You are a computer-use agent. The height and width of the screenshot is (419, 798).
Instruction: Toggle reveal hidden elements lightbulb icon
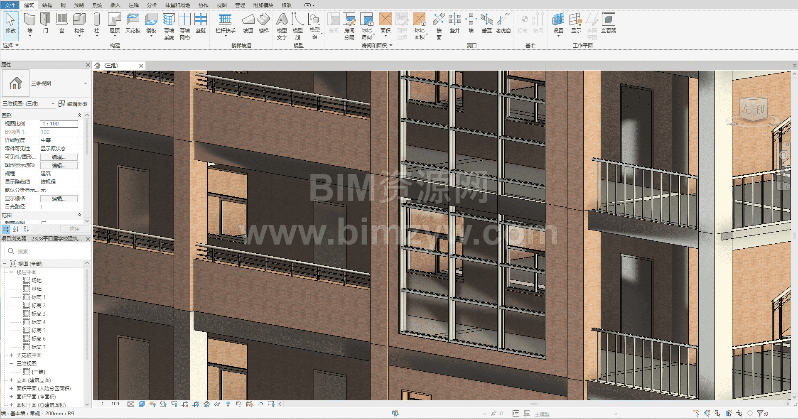pyautogui.click(x=228, y=404)
